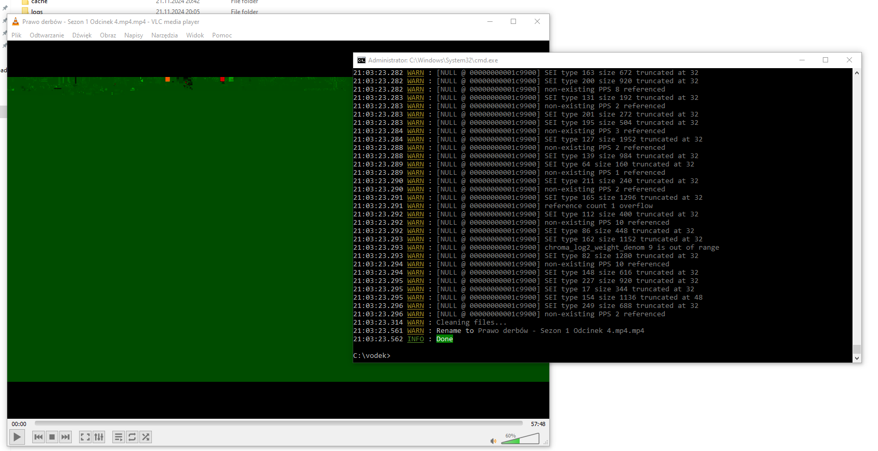The image size is (878, 451).
Task: Open the Napisy menu
Action: point(134,35)
